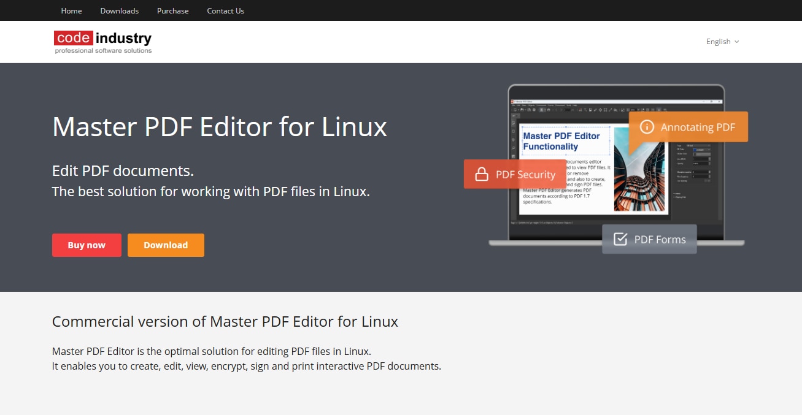Open the Home menu item
Viewport: 802px width, 415px height.
click(71, 10)
